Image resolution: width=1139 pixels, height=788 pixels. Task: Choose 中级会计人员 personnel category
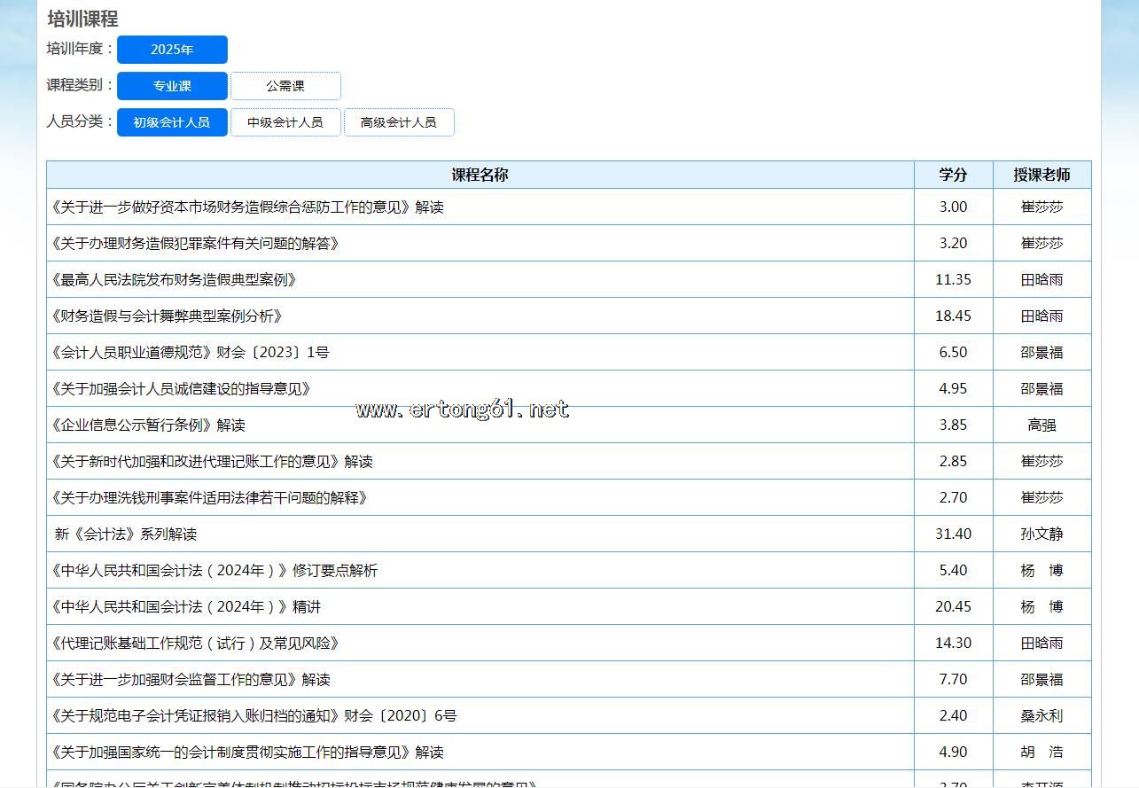pyautogui.click(x=285, y=122)
